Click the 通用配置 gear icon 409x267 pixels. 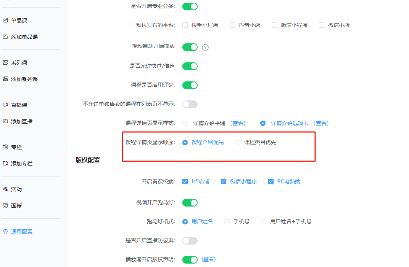[x=5, y=231]
